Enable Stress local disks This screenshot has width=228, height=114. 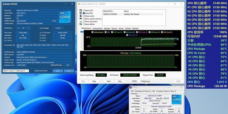tap(84, 21)
